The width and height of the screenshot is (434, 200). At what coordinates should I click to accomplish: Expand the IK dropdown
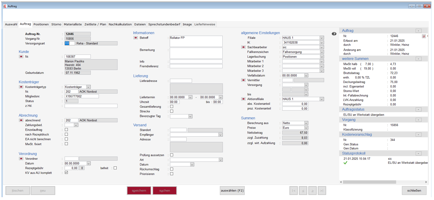click(322, 42)
